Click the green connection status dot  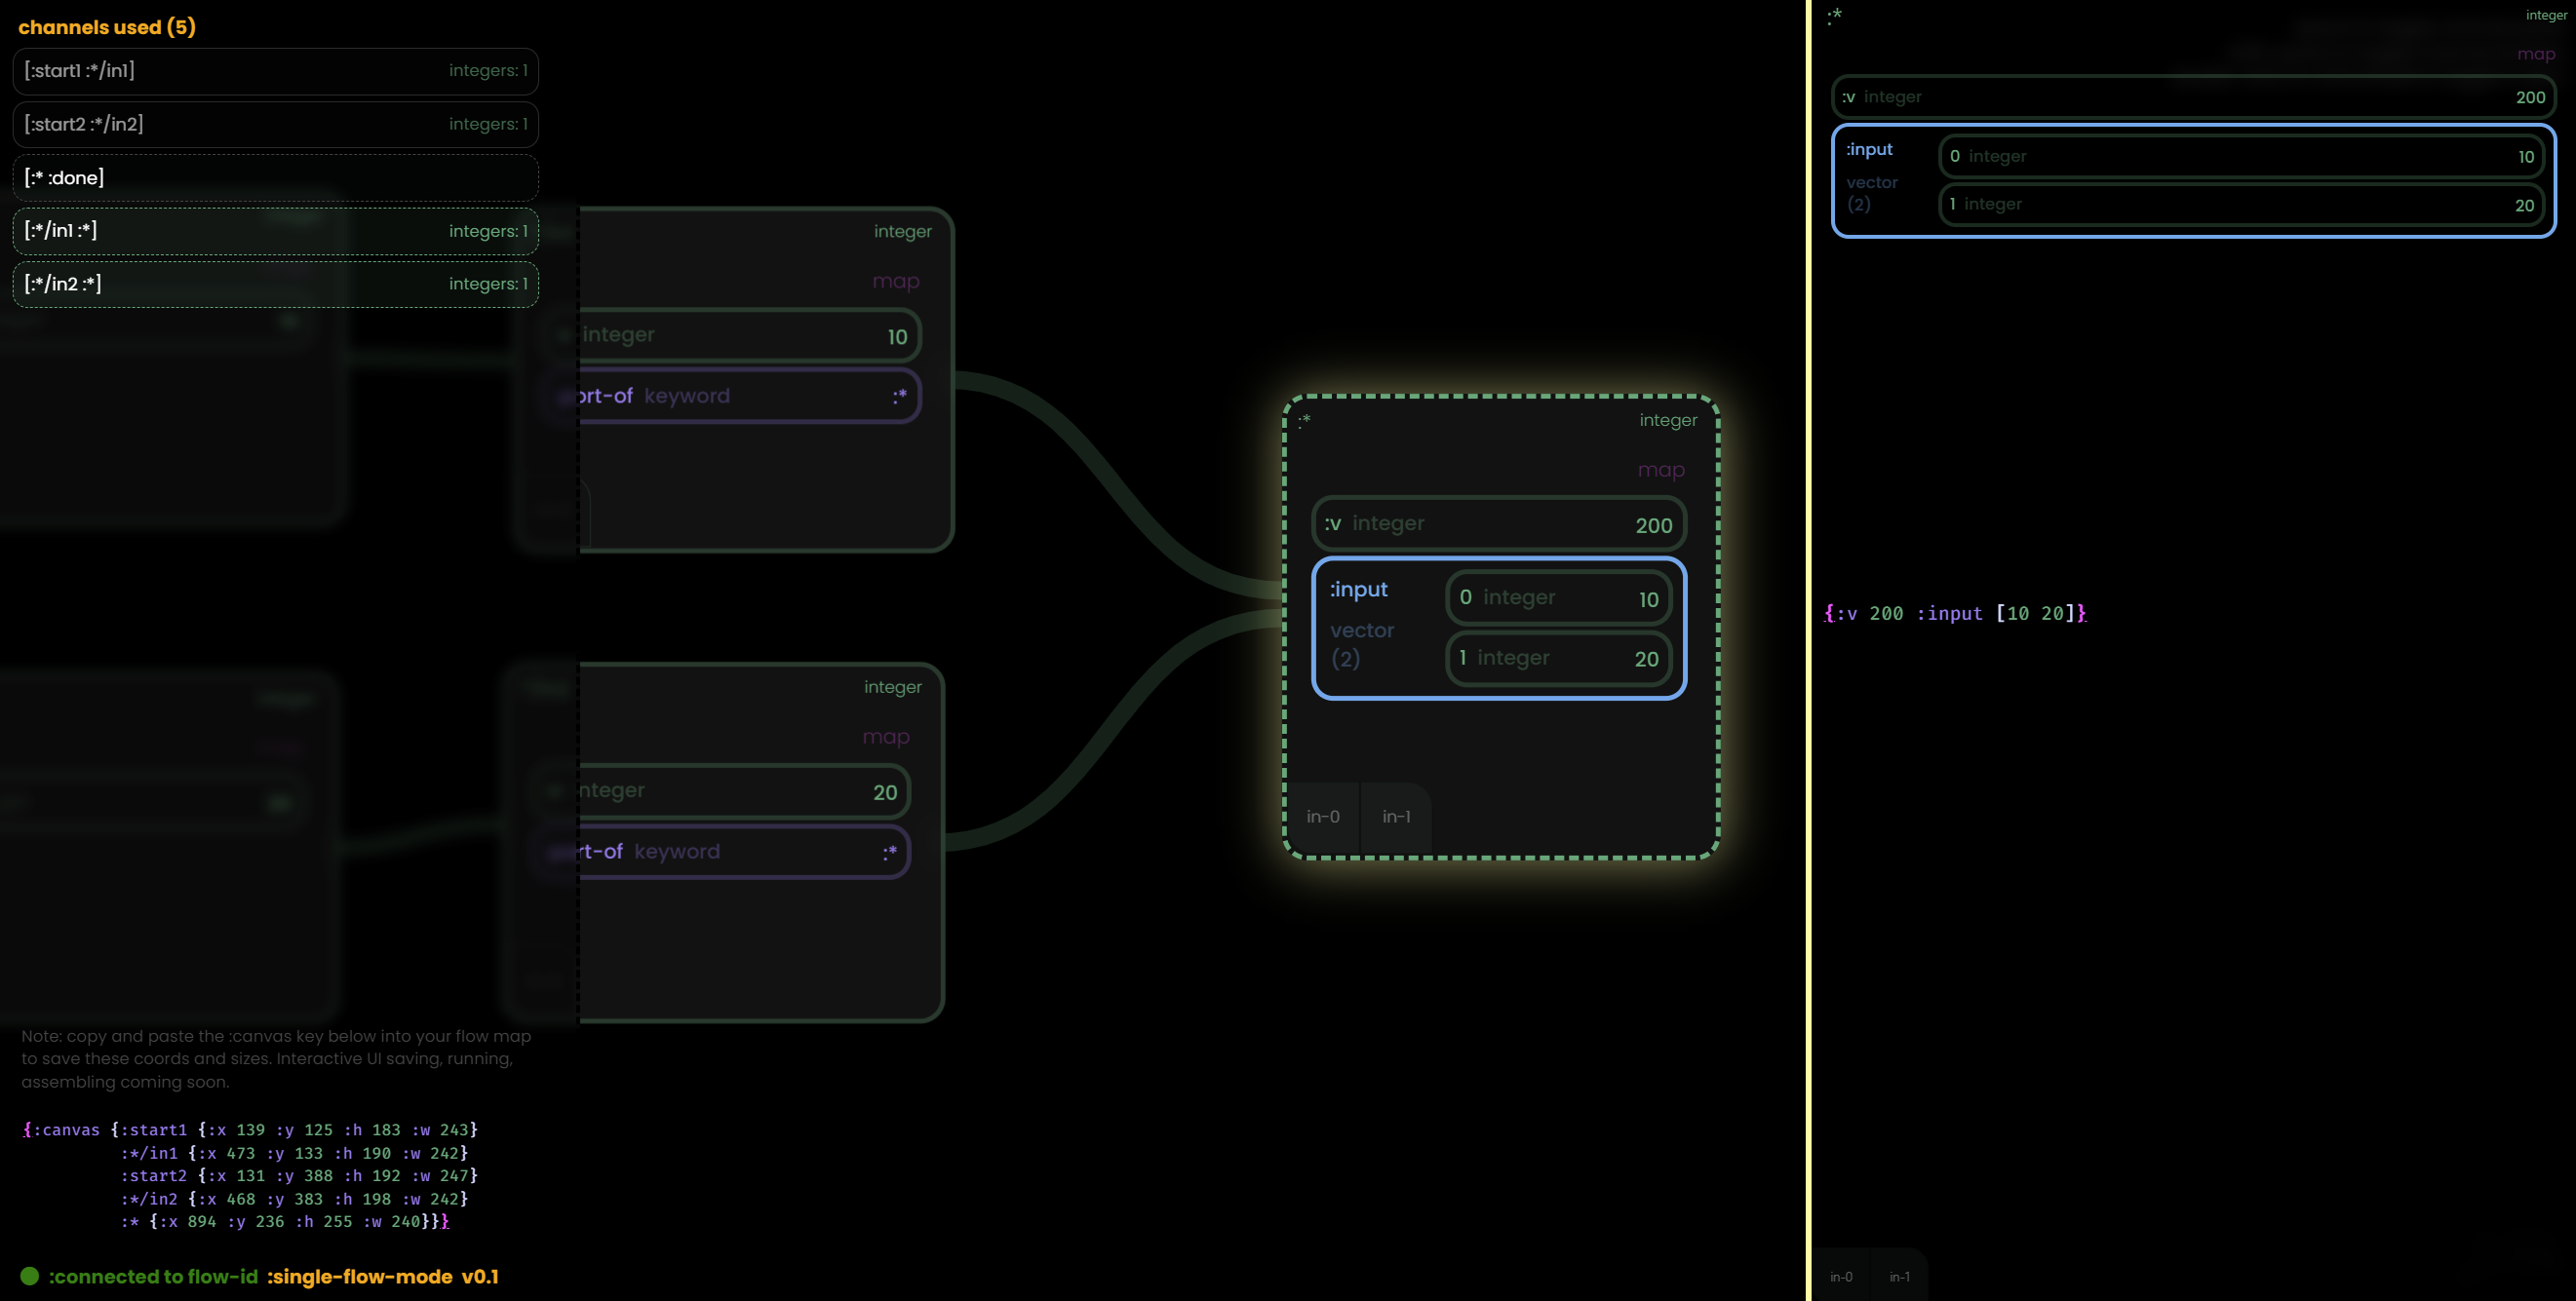30,1276
